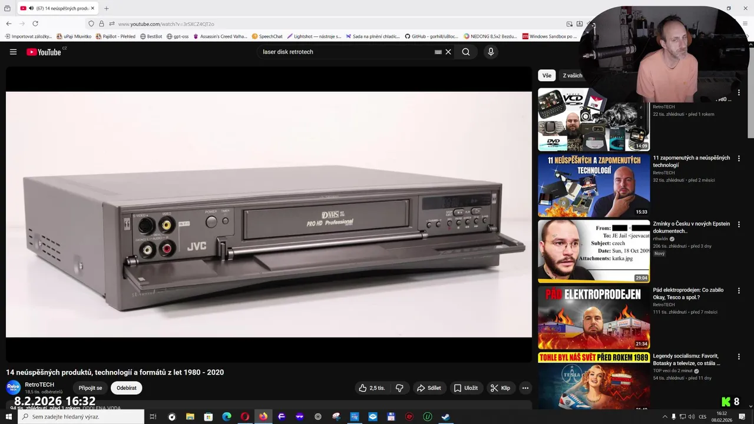Open YouTube hamburger guide menu
This screenshot has width=754, height=424.
pyautogui.click(x=13, y=52)
